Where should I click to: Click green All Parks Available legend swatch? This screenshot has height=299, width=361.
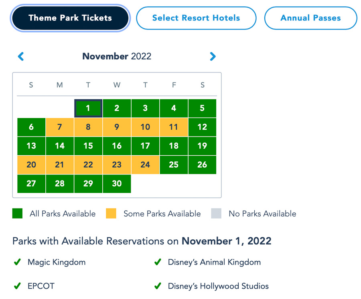pyautogui.click(x=17, y=213)
